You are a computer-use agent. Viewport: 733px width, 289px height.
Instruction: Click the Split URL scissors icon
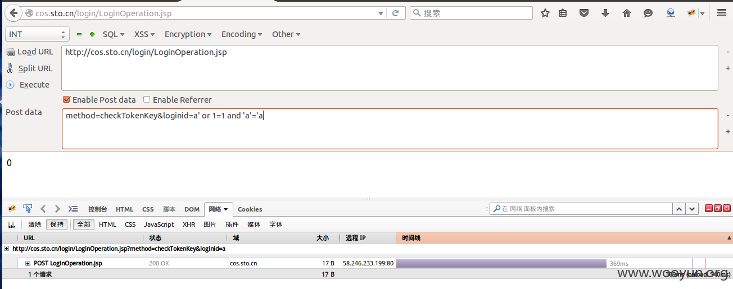pyautogui.click(x=10, y=68)
